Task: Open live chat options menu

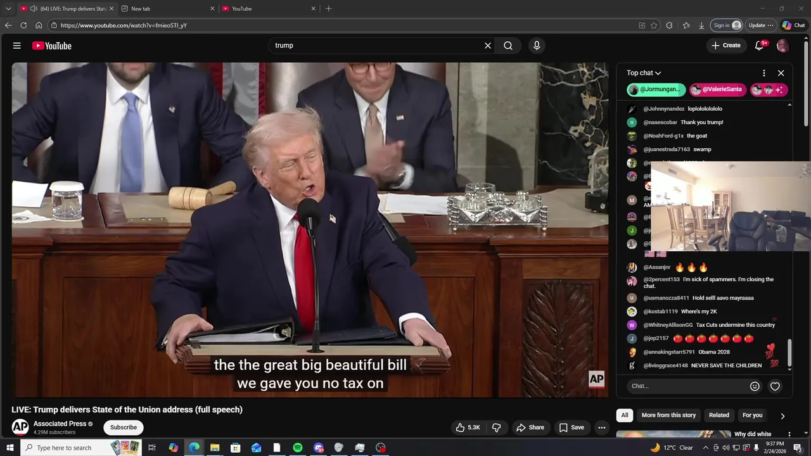Action: coord(764,73)
